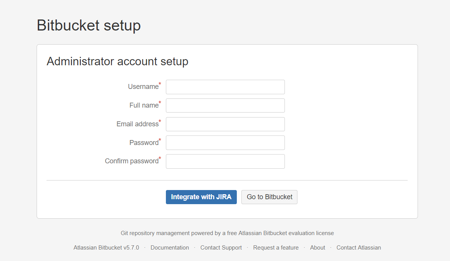This screenshot has height=261, width=450.
Task: Focus the Confirm password field
Action: [x=225, y=161]
